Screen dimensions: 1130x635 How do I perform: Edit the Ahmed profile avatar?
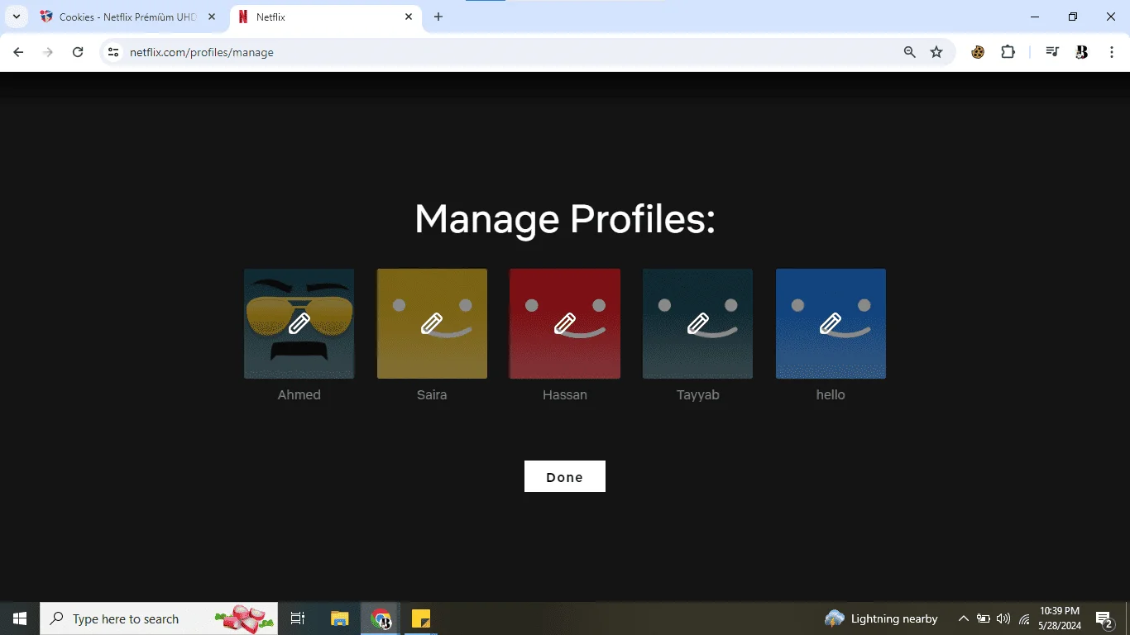click(x=299, y=323)
